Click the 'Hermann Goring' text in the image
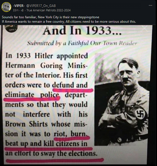 tap(34, 65)
